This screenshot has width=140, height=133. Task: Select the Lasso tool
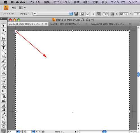[x=4, y=38]
